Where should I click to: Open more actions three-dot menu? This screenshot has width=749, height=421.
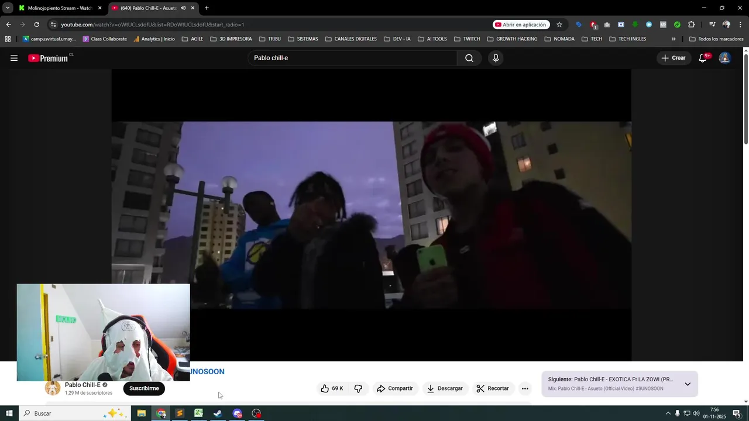[525, 388]
